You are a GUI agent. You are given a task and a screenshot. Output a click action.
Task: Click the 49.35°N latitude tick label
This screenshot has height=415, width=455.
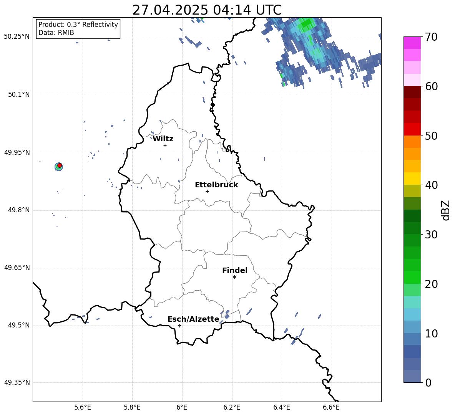(17, 382)
